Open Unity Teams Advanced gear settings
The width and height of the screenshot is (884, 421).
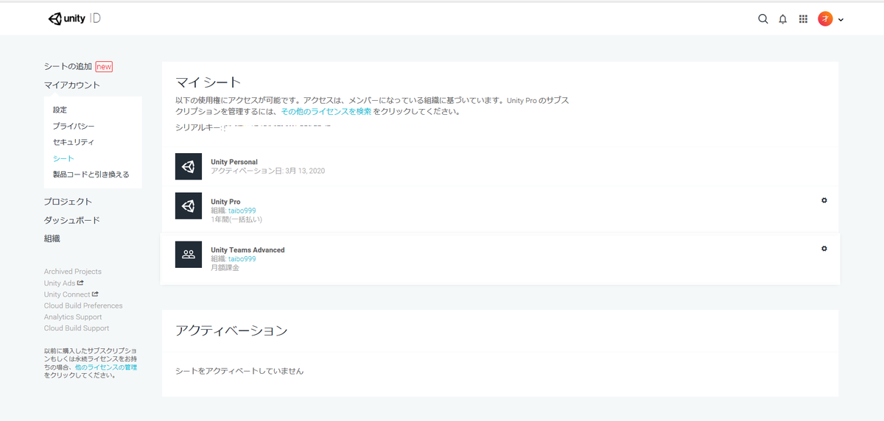(x=824, y=249)
